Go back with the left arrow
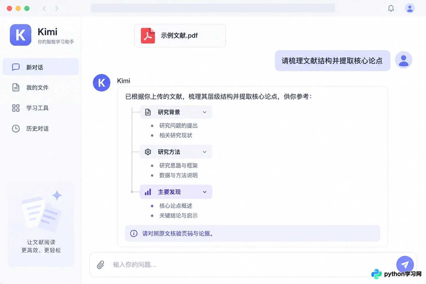Viewport: 426px width, 284px height. click(x=44, y=8)
